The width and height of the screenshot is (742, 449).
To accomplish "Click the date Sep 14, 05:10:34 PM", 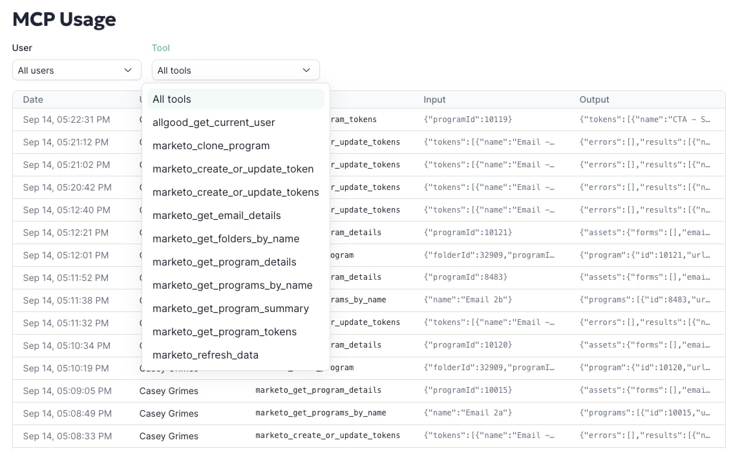I will (x=67, y=346).
